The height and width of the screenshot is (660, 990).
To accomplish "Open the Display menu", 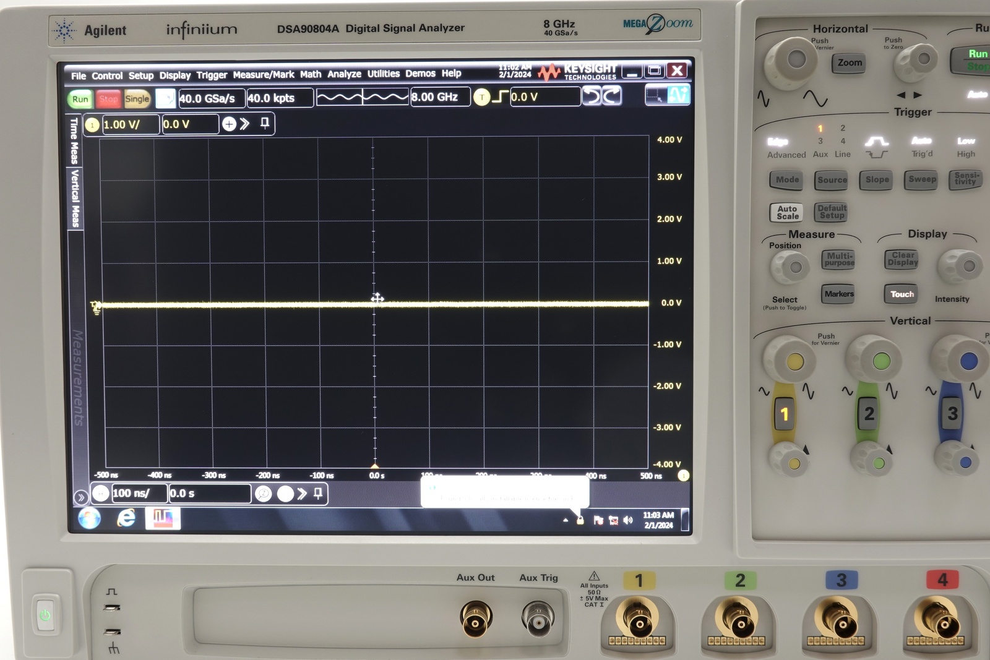I will (x=175, y=75).
